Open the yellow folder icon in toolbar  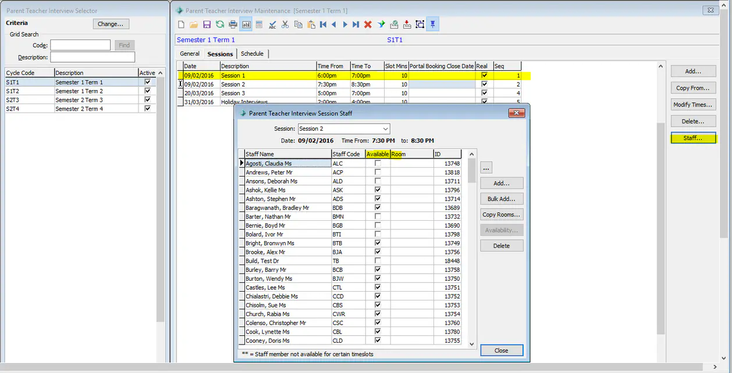tap(194, 24)
